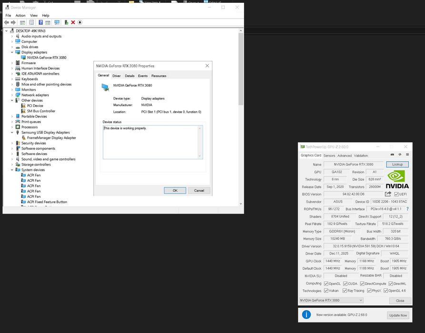Collapse the Samsung USB Display Adapters node

tap(12, 132)
